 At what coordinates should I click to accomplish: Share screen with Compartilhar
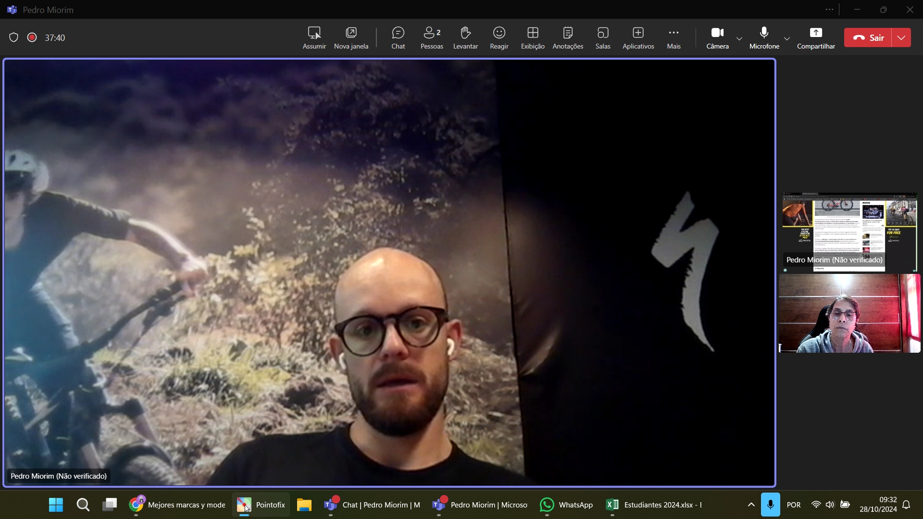816,37
